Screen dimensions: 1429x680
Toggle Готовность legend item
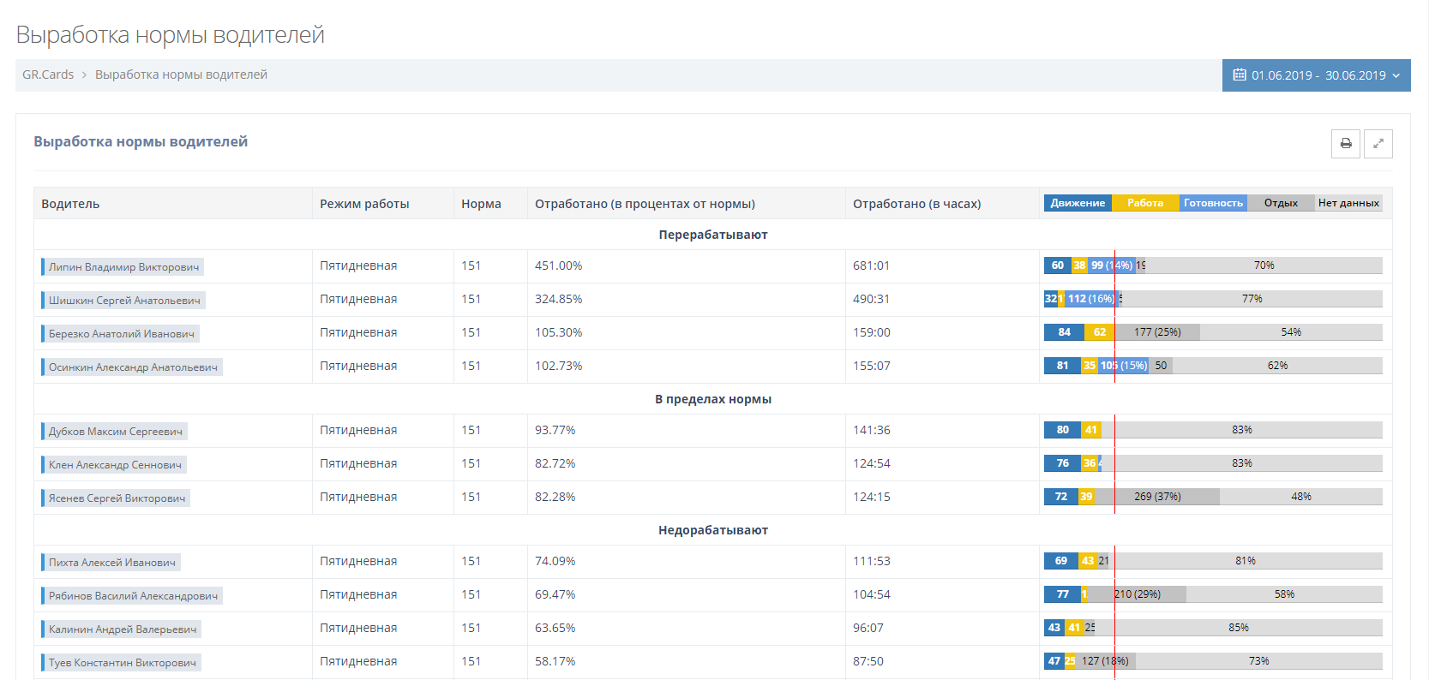coord(1212,203)
